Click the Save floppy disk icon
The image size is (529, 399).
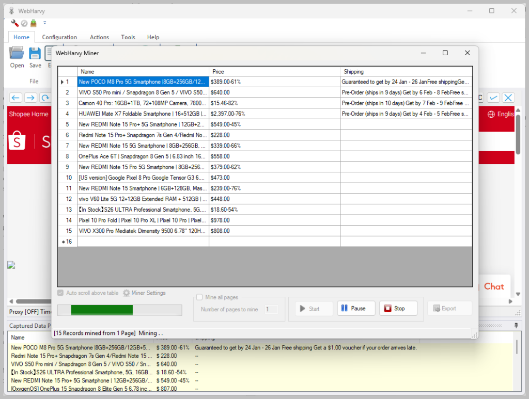(35, 53)
